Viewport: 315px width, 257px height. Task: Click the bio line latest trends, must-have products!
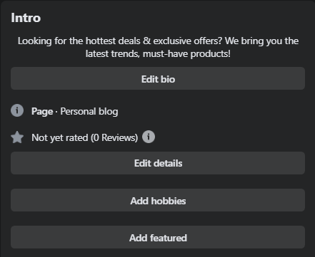click(158, 54)
